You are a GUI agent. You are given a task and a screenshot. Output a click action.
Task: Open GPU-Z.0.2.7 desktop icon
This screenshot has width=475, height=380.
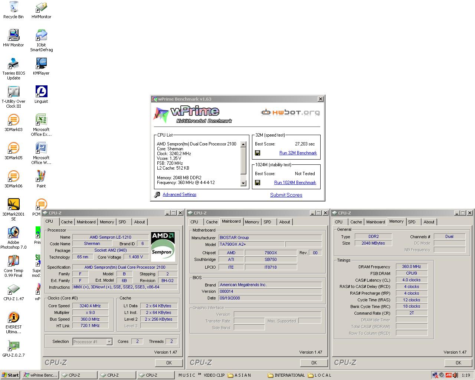click(13, 348)
